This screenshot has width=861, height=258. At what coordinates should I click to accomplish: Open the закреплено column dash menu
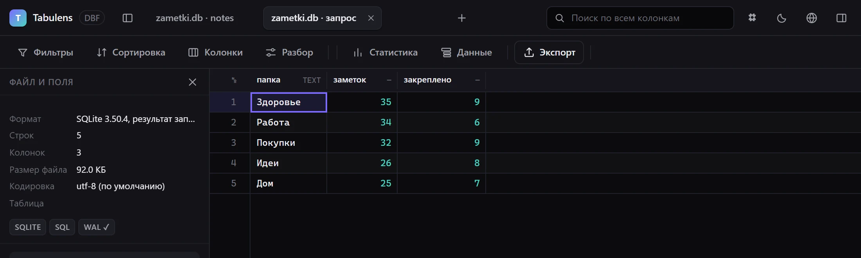(477, 80)
